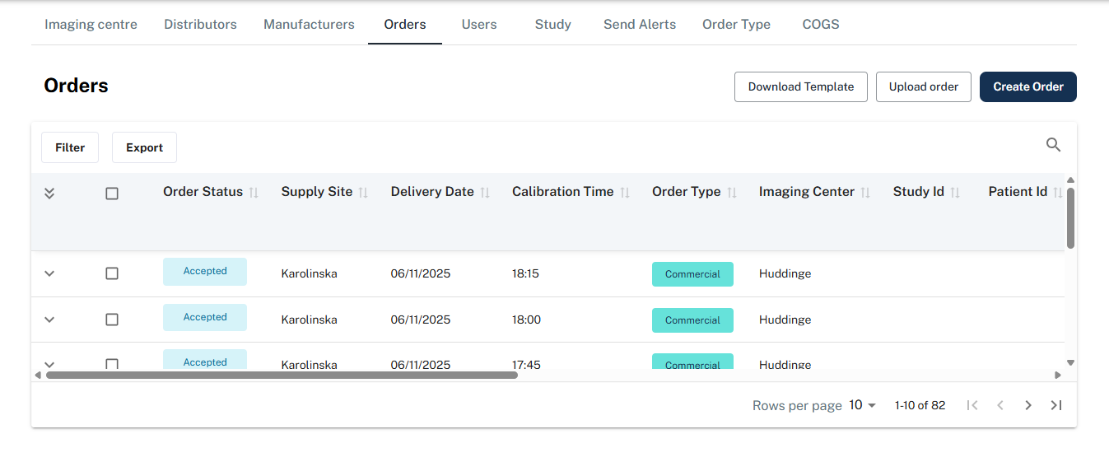Switch to the Manufacturers tab
This screenshot has height=462, width=1109.
(309, 25)
